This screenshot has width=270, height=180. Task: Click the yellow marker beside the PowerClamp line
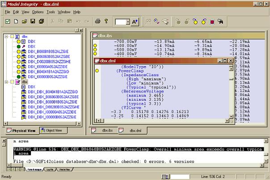[x=97, y=71]
